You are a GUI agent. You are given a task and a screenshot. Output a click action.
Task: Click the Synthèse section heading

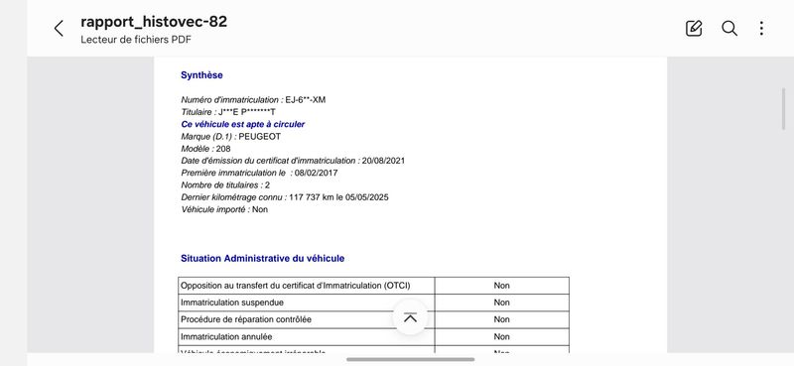click(201, 75)
